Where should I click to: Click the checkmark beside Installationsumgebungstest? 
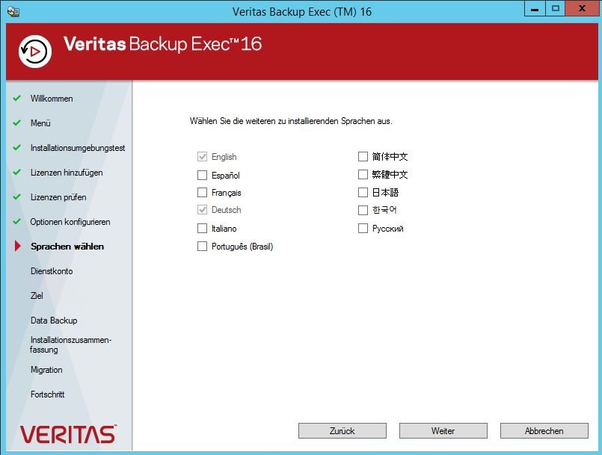pos(16,147)
